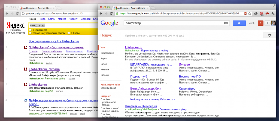The height and width of the screenshot is (121, 279).
Task: Click the site favicon of the first Yandex result
Action: point(25,47)
